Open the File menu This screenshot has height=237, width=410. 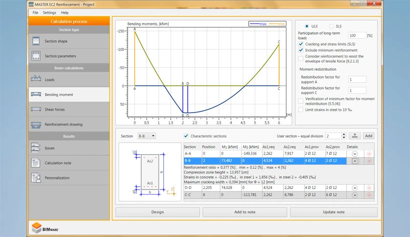tap(35, 13)
